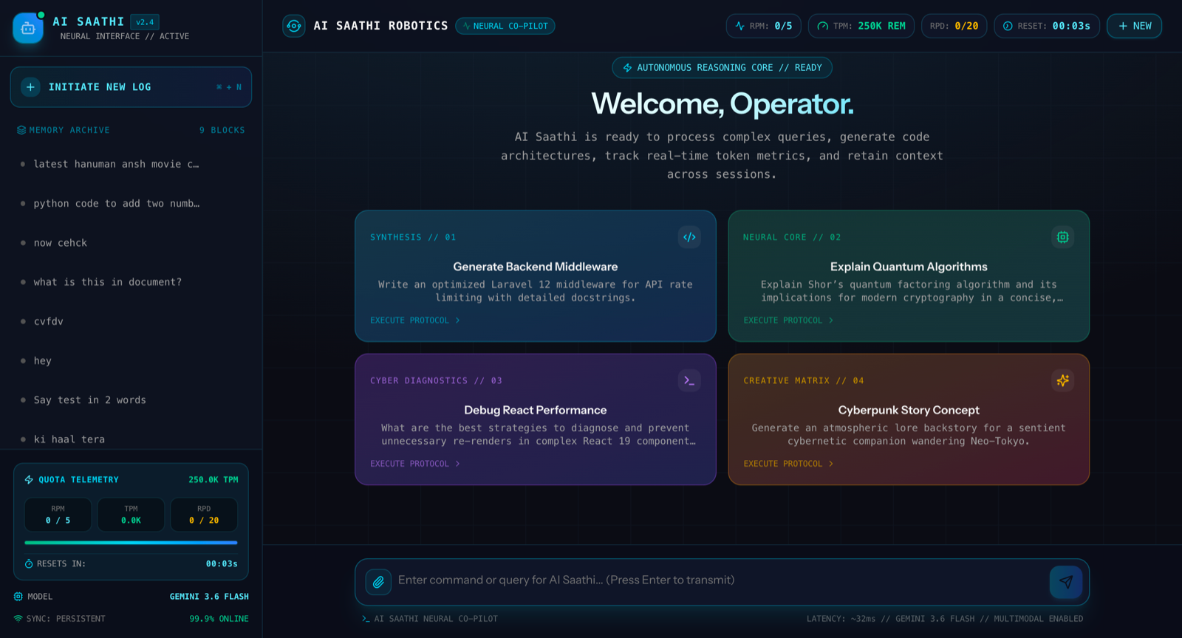
Task: Click the pulse icon in Neural Co-Pilot badge
Action: 466,26
